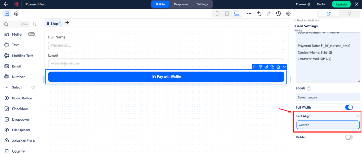Select the Step-1 tab
362x154 pixels.
(54, 24)
